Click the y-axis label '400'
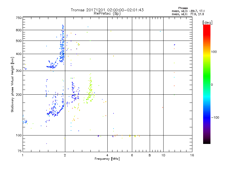The image size is (226, 169). pyautogui.click(x=19, y=54)
